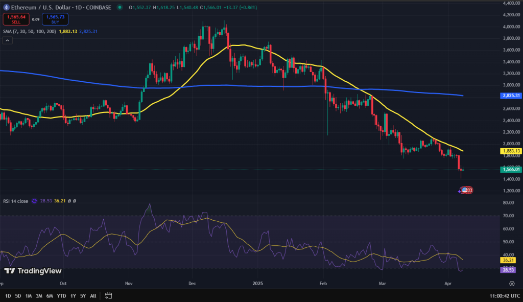Switch to the 1Y time range
Image resolution: width=523 pixels, height=302 pixels.
click(x=74, y=296)
